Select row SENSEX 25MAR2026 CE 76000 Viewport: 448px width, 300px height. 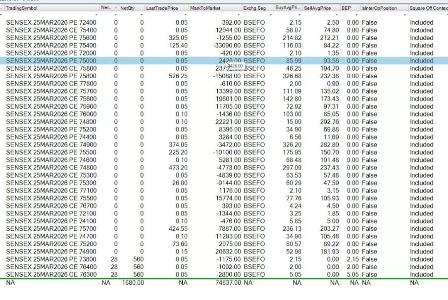coord(224,114)
